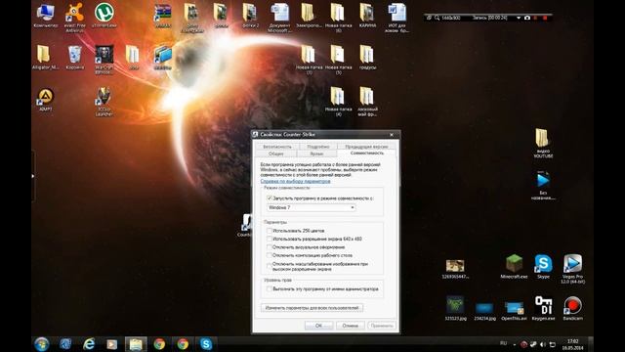Open volume control in system tray
Viewport: 625px width, 352px height.
(543, 344)
